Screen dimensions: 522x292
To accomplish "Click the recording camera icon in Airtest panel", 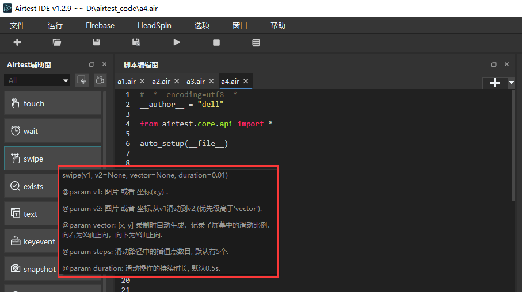I will point(100,80).
